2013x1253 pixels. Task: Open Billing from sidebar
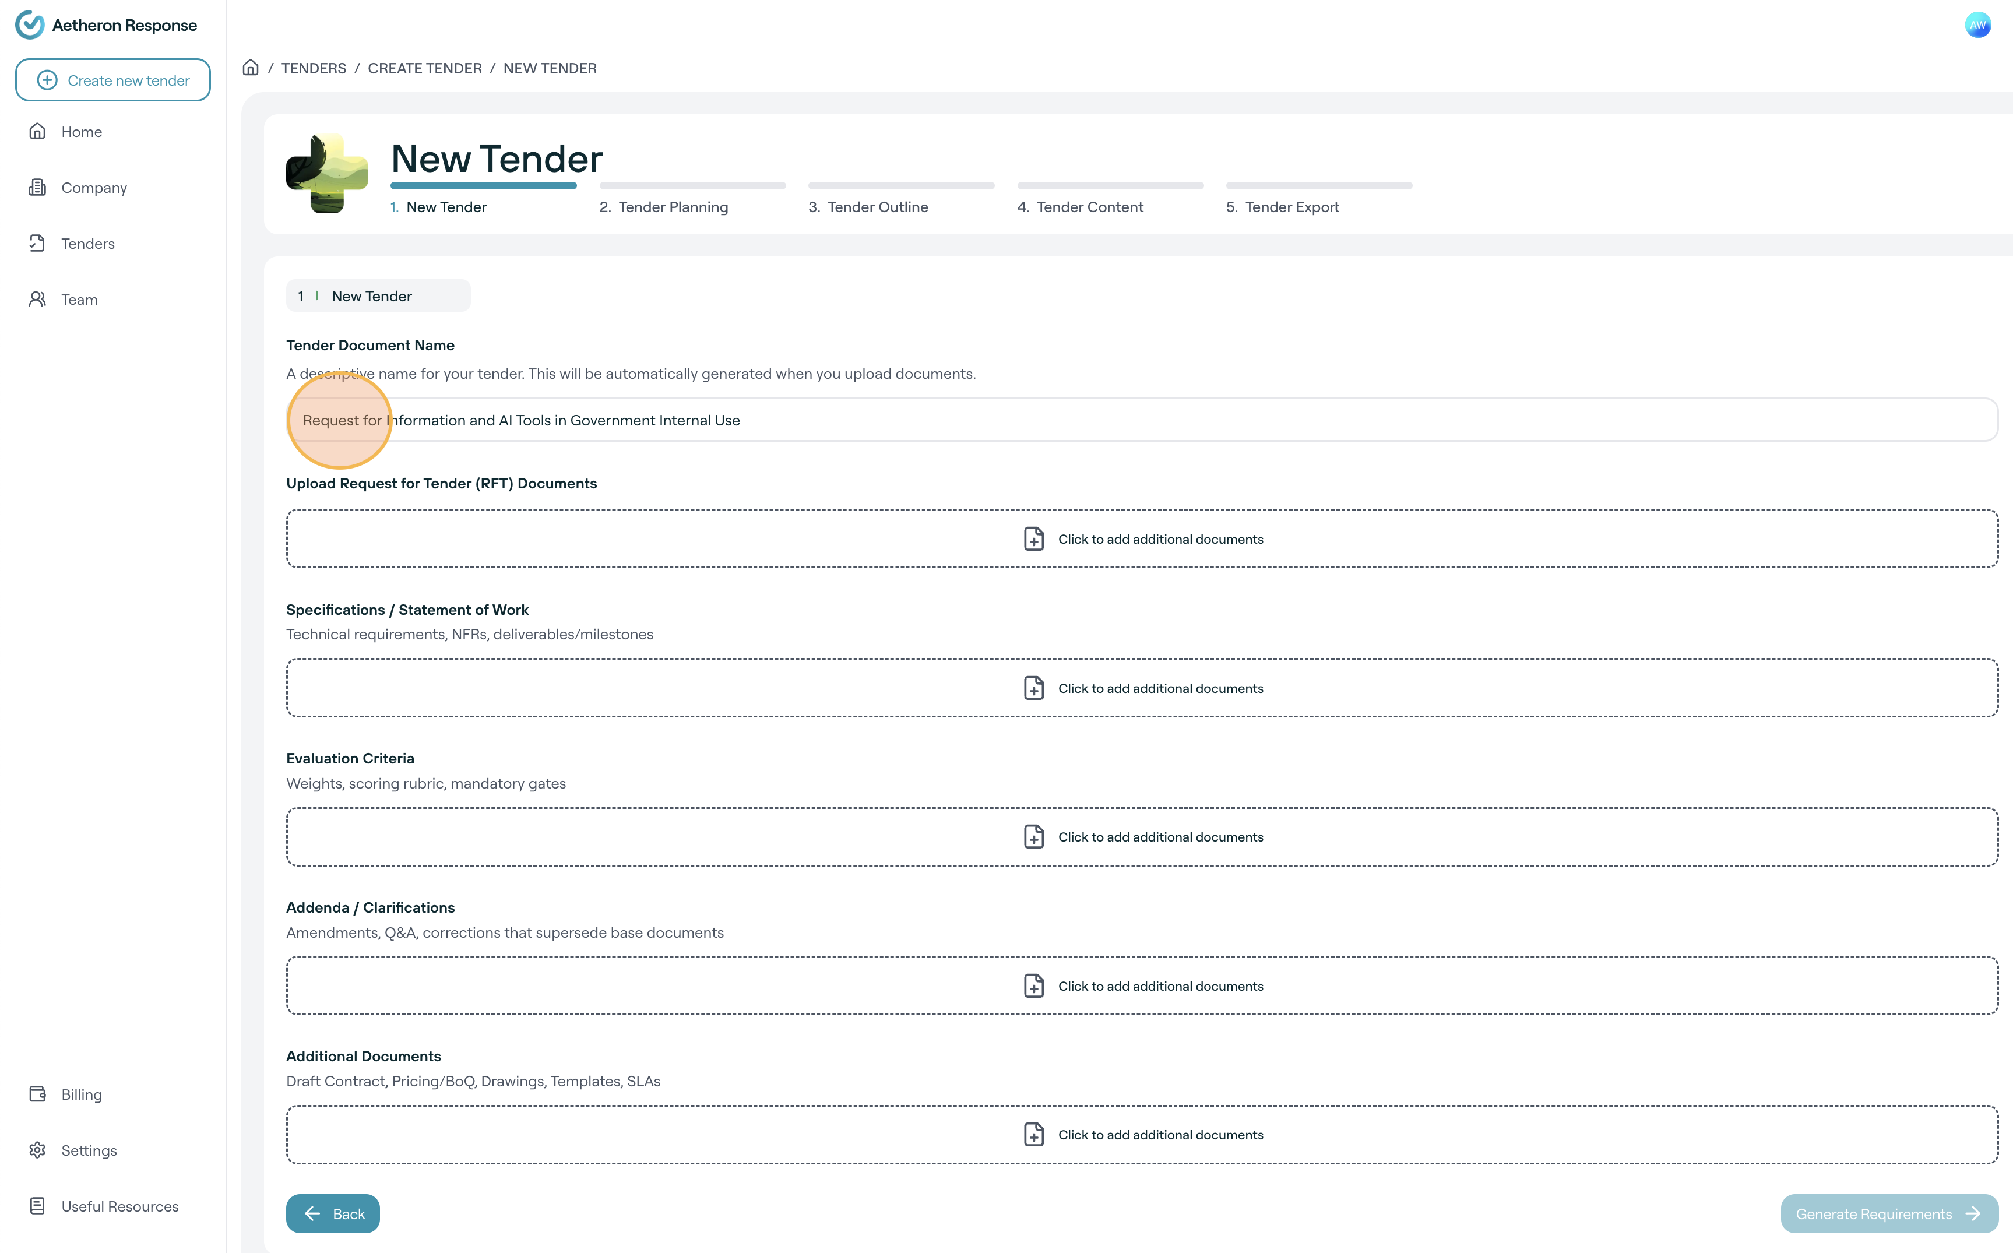[x=81, y=1094]
